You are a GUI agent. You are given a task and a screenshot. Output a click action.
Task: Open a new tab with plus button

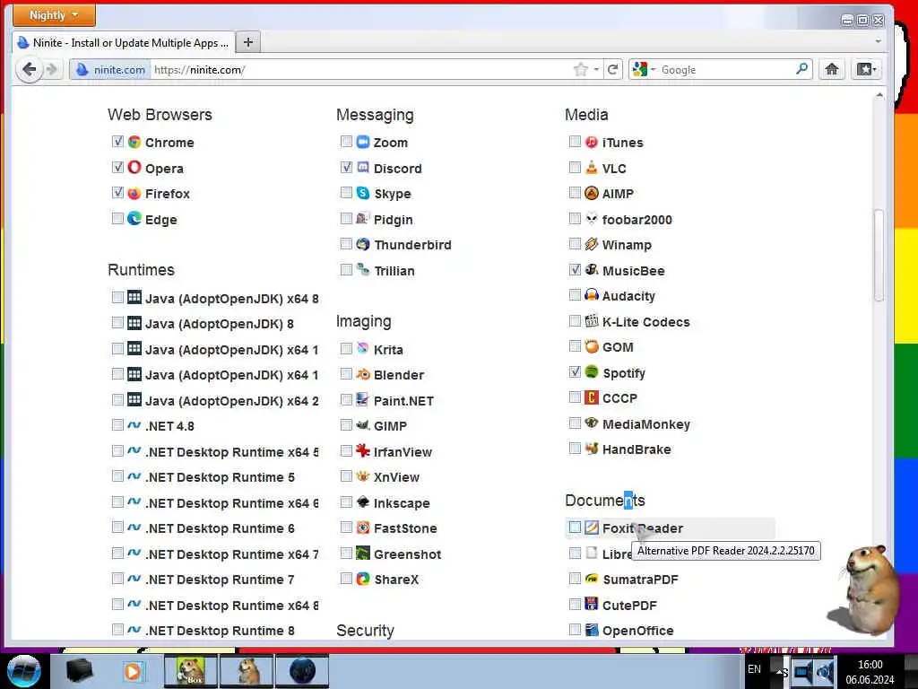click(x=248, y=42)
